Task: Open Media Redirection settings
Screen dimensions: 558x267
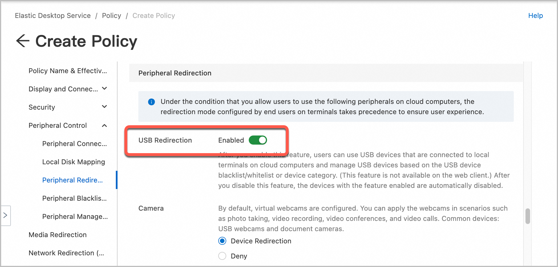Action: [x=57, y=235]
